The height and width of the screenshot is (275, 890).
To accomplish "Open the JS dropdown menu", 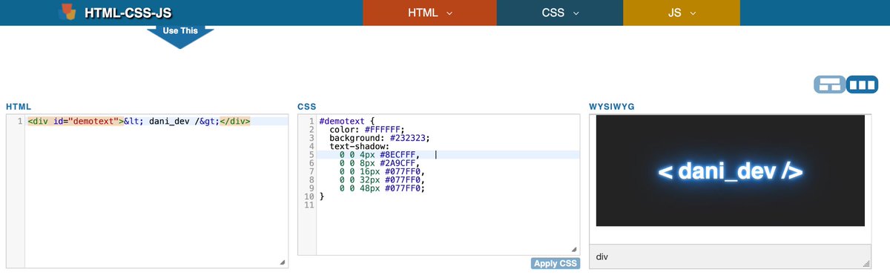I will click(682, 13).
